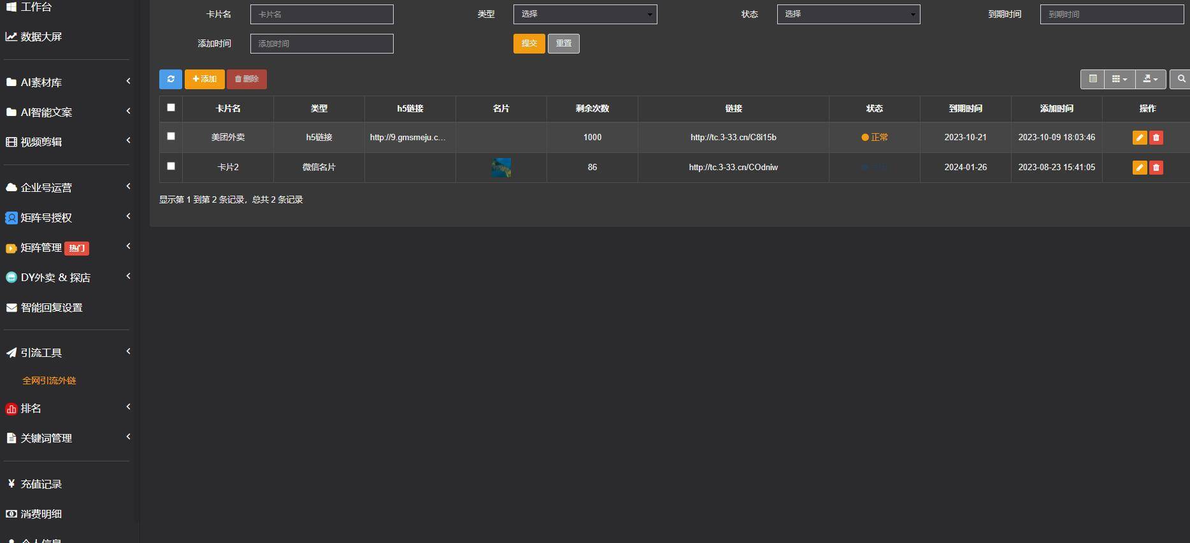Click the red trash icon for 美团外卖
Viewport: 1190px width, 543px height.
click(x=1156, y=138)
